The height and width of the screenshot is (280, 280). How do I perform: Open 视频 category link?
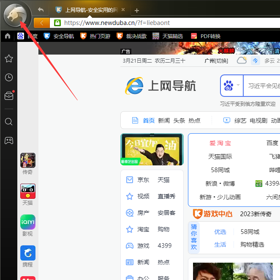tap(143, 196)
